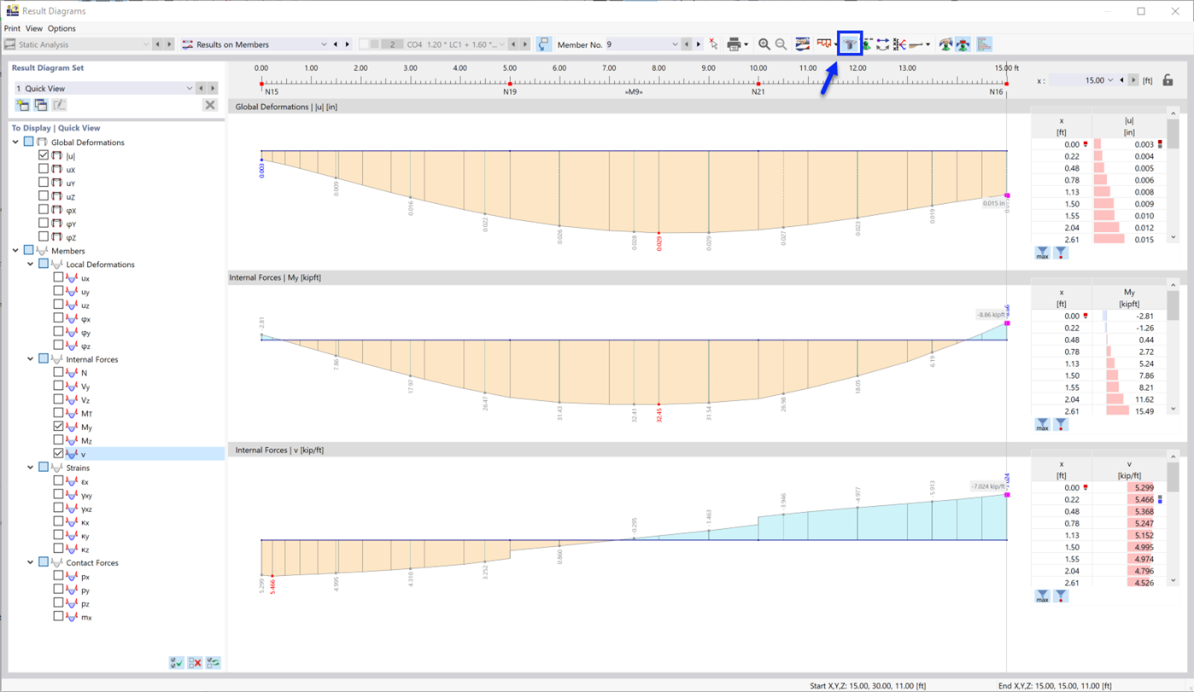Go to previous member number arrow

[x=686, y=44]
